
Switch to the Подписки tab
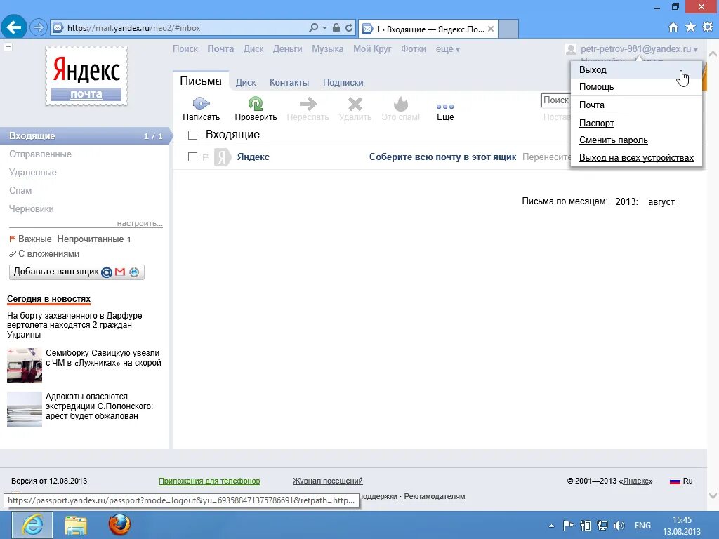click(x=343, y=83)
